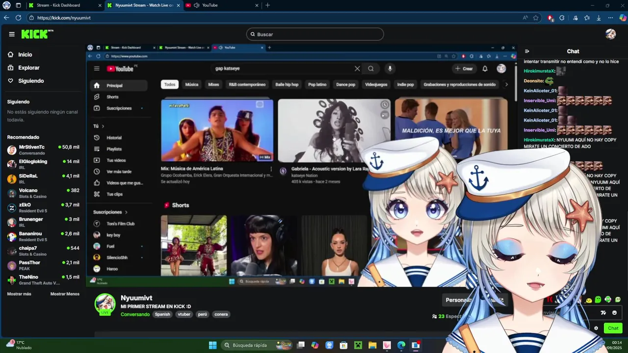The image size is (628, 353).
Task: Open the emoji picker in chat input
Action: (614, 313)
